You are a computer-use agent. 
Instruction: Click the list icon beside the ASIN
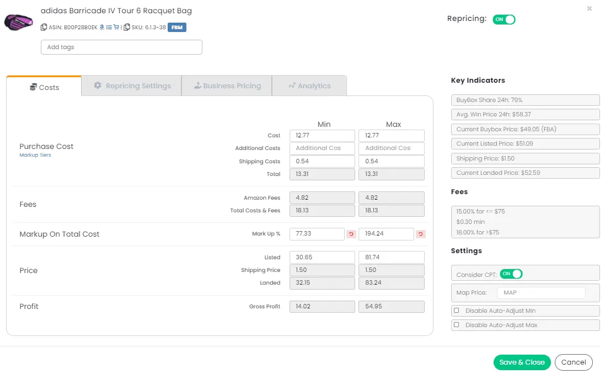tap(109, 27)
